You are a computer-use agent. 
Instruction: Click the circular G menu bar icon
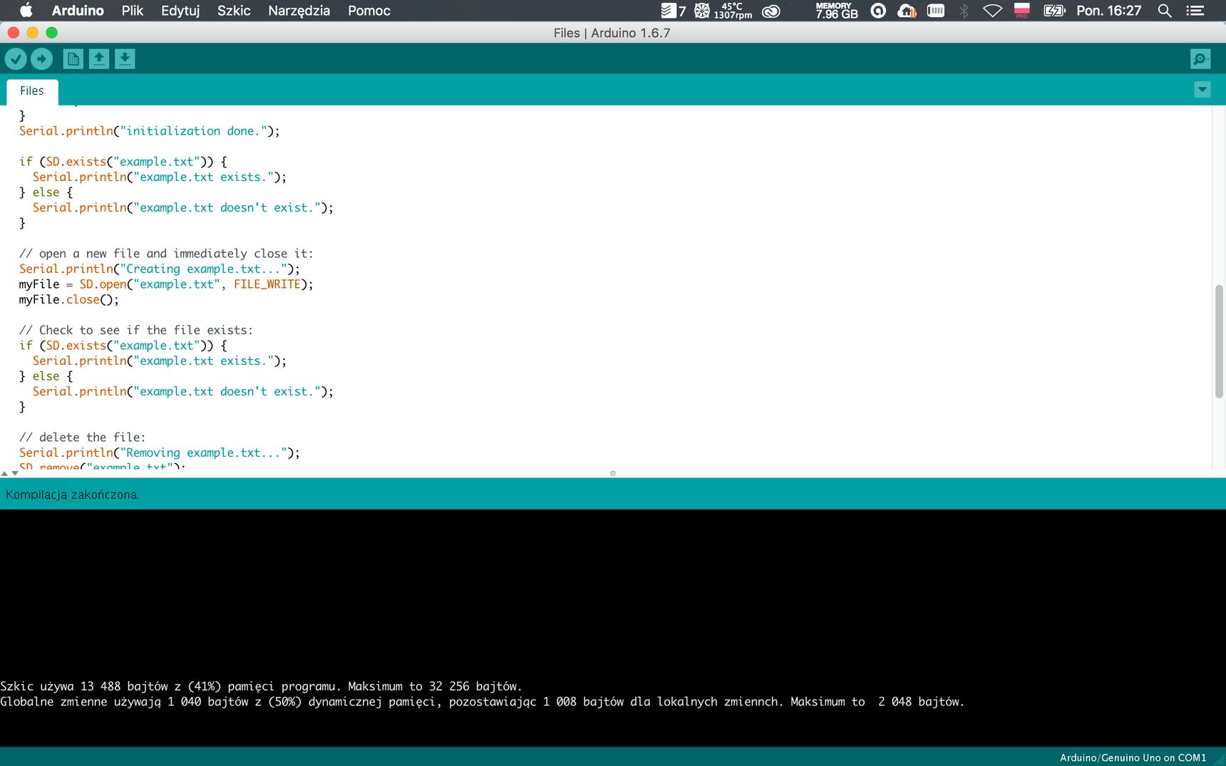[x=879, y=11]
